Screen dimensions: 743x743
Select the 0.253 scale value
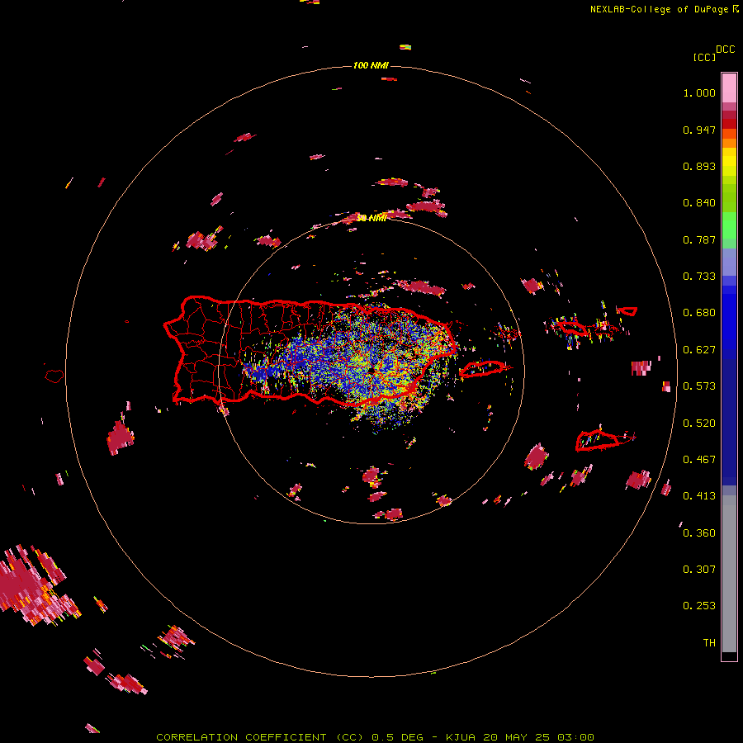699,606
